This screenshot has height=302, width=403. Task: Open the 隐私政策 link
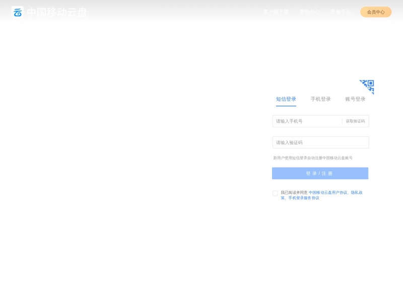357,193
